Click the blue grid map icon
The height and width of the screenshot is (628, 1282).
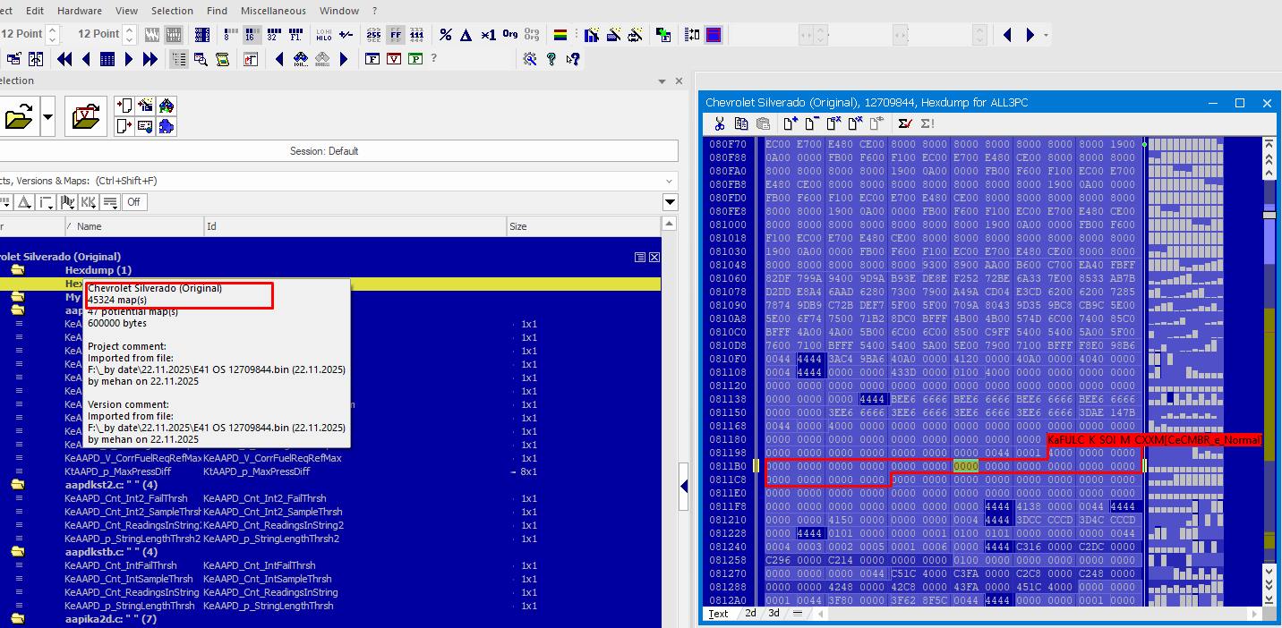tap(107, 59)
